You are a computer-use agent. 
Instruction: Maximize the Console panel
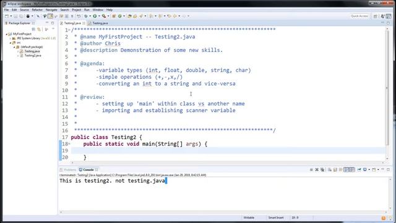coord(388,170)
